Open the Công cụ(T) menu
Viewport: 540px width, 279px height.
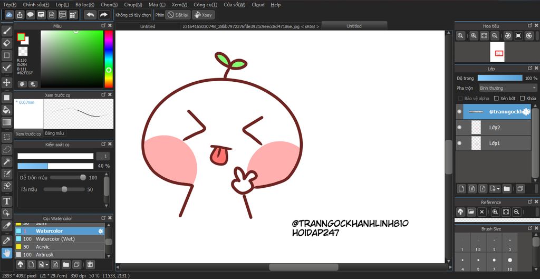tap(205, 5)
